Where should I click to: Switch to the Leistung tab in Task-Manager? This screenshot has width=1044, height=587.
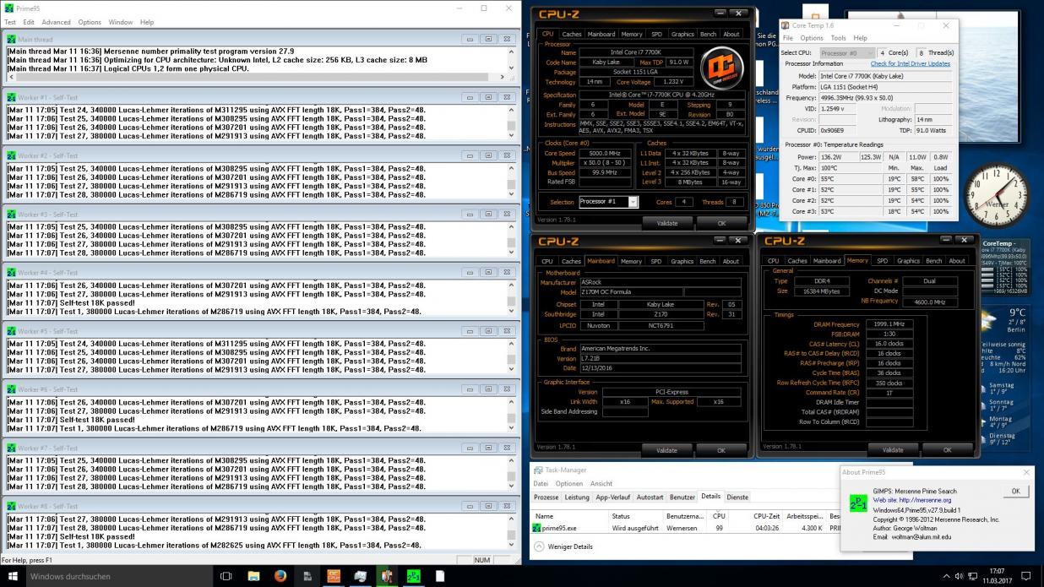click(577, 497)
